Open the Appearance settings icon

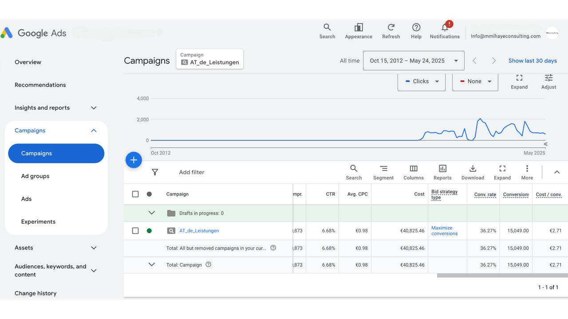pos(359,31)
